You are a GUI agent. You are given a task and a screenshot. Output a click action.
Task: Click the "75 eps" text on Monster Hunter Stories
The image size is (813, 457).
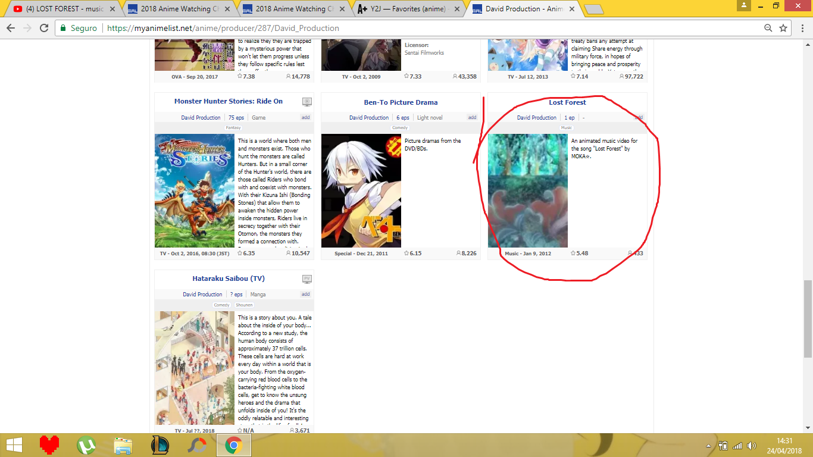tap(236, 118)
